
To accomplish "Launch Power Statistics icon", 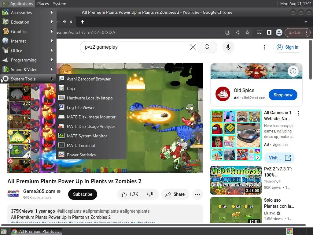I will click(x=61, y=155).
